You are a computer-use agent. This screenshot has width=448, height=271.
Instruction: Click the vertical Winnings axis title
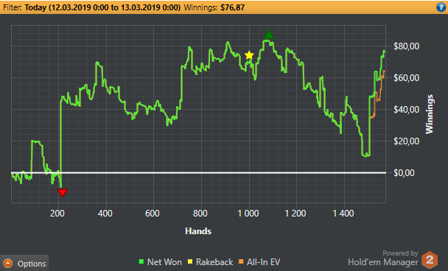(429, 114)
